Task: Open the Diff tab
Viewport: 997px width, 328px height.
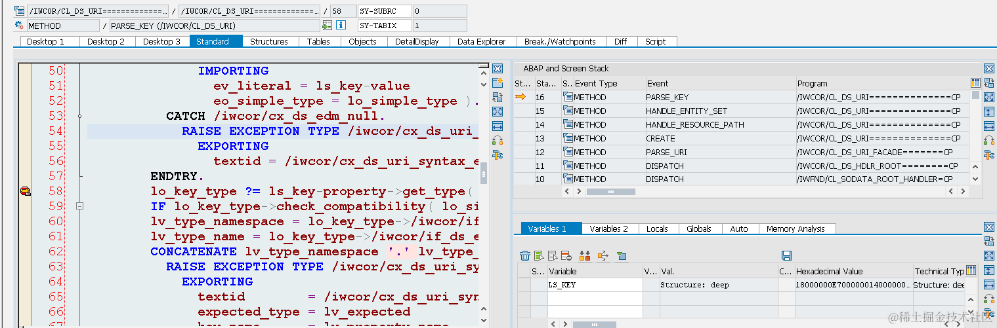Action: (x=620, y=41)
